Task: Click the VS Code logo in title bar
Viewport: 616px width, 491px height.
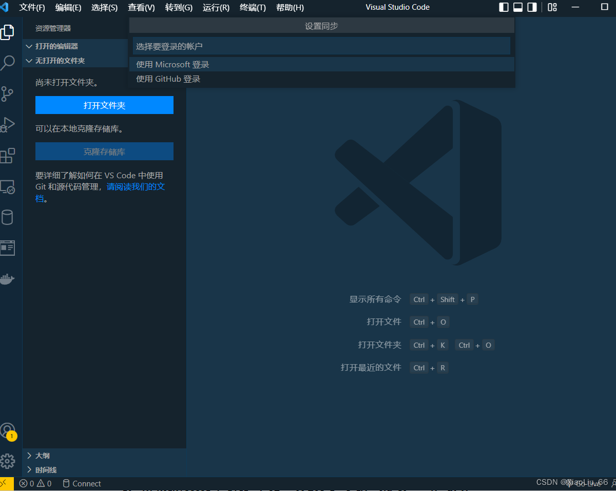Action: click(x=5, y=7)
